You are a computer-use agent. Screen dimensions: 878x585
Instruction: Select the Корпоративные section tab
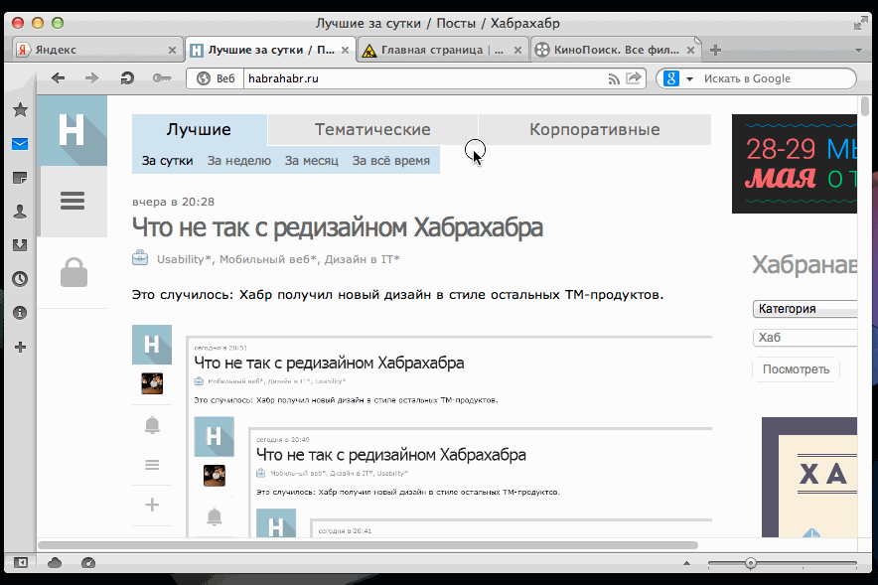[595, 129]
